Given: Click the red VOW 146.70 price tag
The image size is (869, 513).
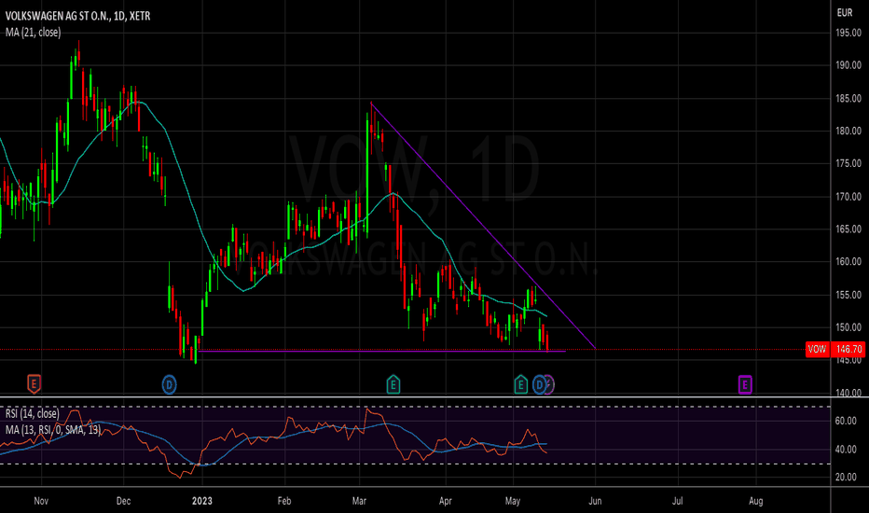Looking at the screenshot, I should (x=835, y=349).
